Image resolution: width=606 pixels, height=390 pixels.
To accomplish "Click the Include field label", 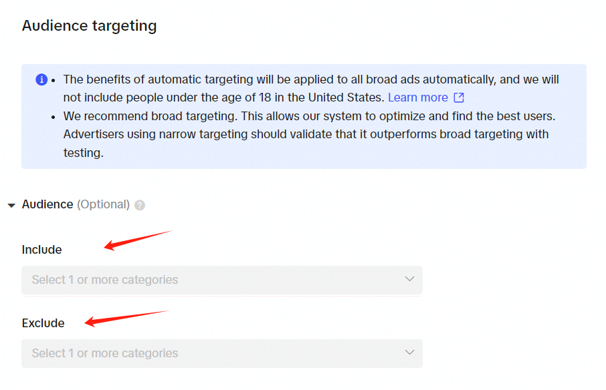I will pyautogui.click(x=41, y=250).
